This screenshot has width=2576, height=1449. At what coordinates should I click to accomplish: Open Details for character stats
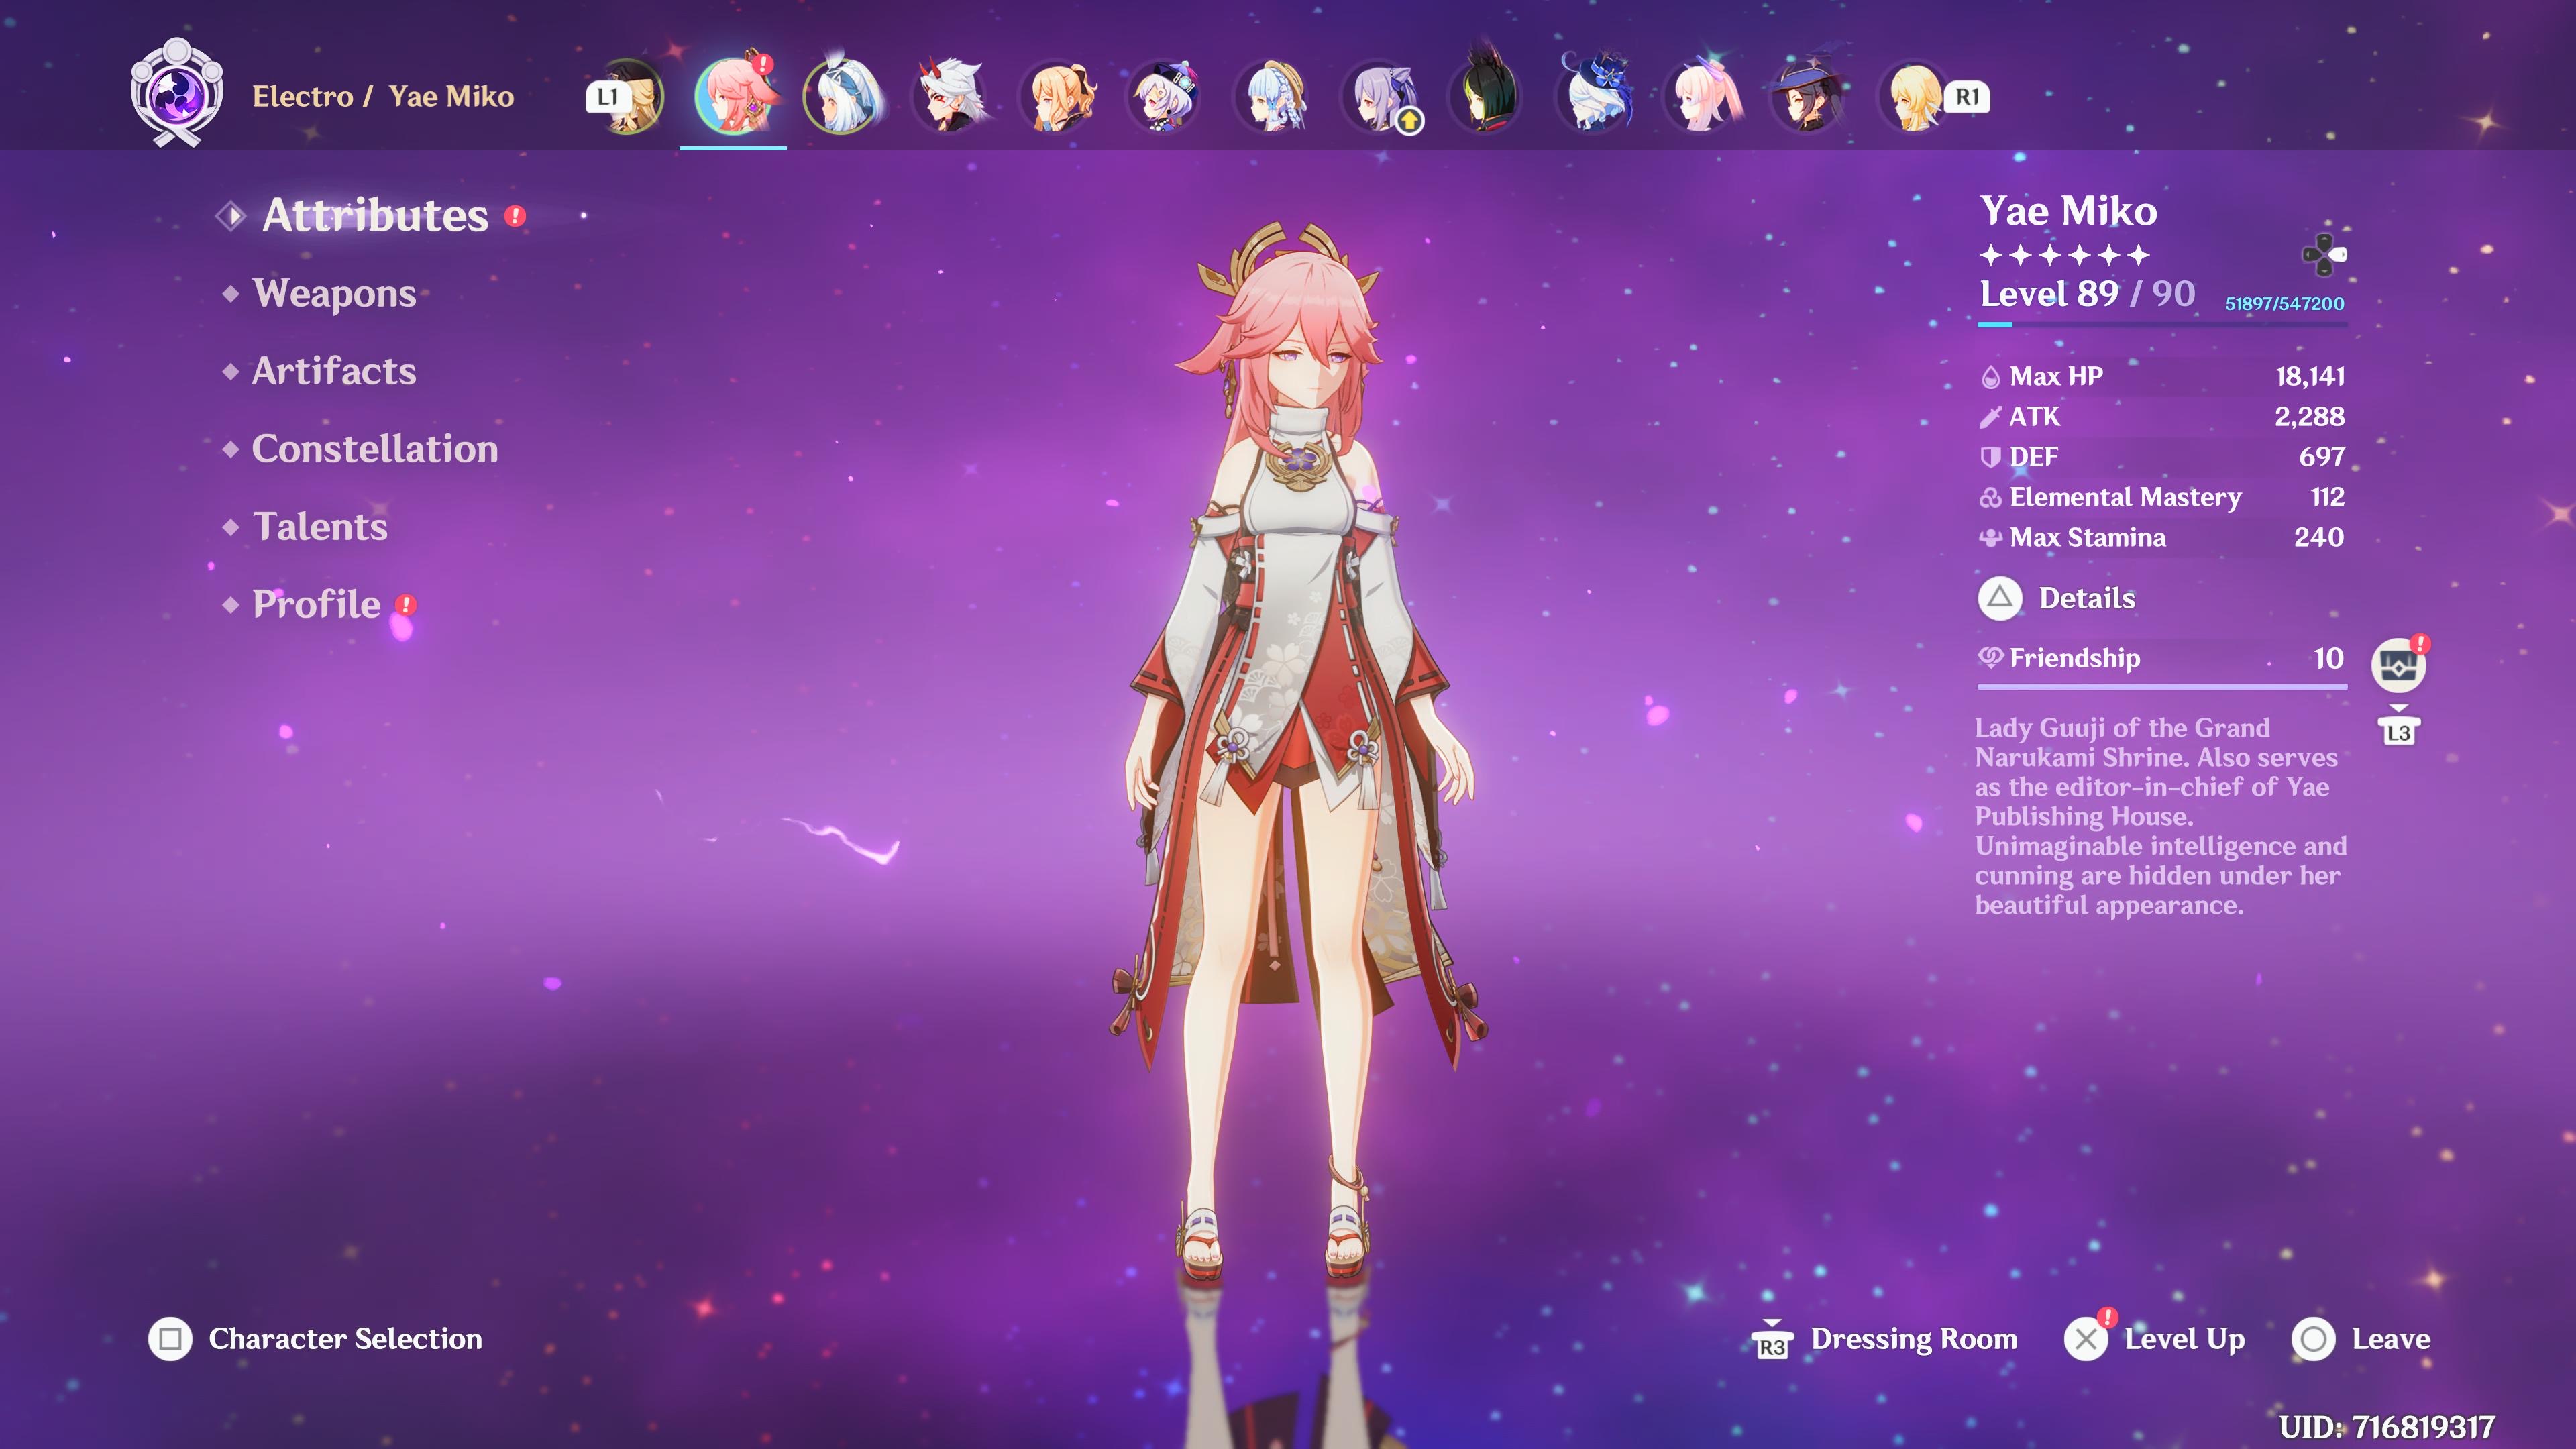(x=2087, y=598)
